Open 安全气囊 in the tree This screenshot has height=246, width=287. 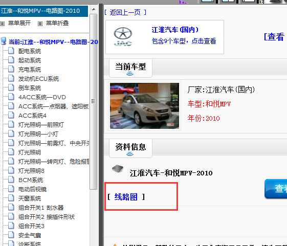[x=30, y=235]
